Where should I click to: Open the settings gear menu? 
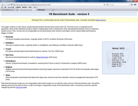[x=135, y=5]
